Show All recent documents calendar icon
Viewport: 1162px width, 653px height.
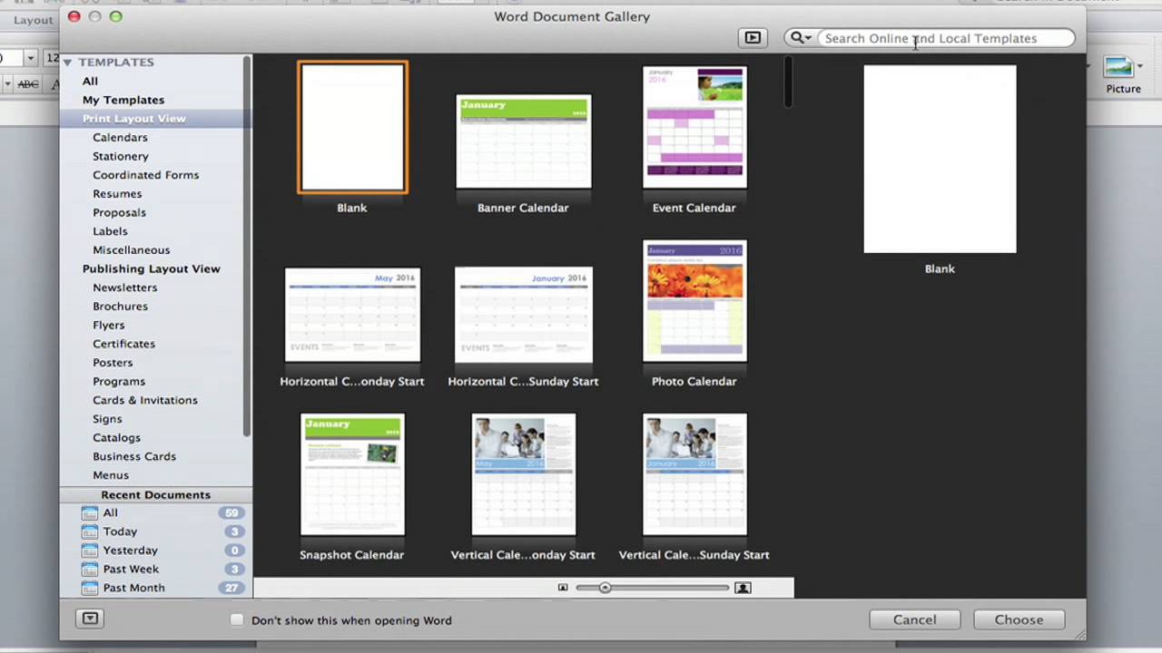point(89,512)
